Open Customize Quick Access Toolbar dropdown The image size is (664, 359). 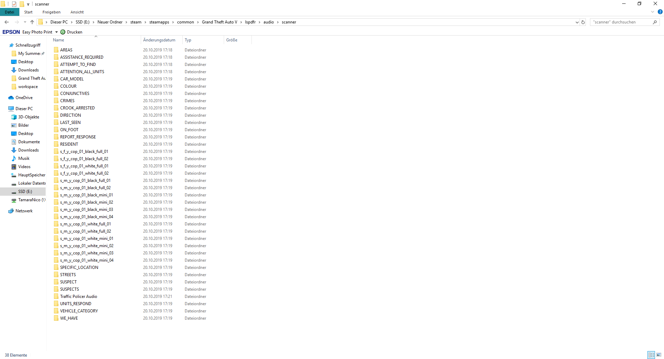click(x=28, y=4)
